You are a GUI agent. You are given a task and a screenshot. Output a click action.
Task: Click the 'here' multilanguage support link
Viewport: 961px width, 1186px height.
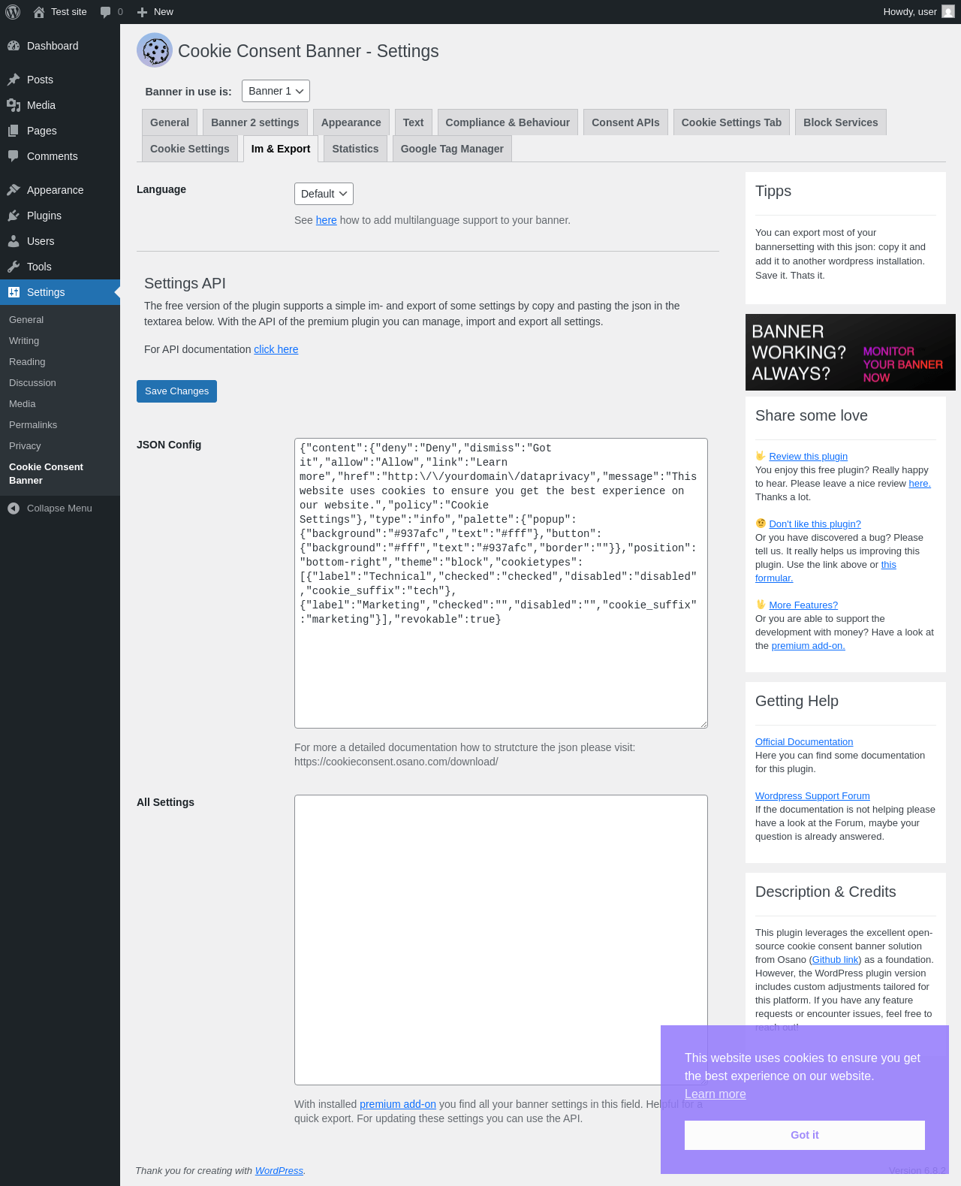[x=327, y=220]
